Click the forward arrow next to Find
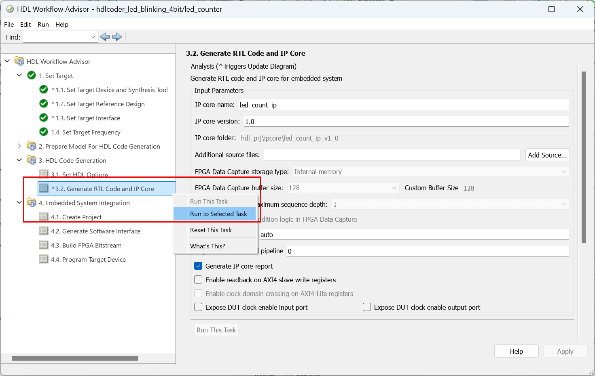 [x=117, y=37]
